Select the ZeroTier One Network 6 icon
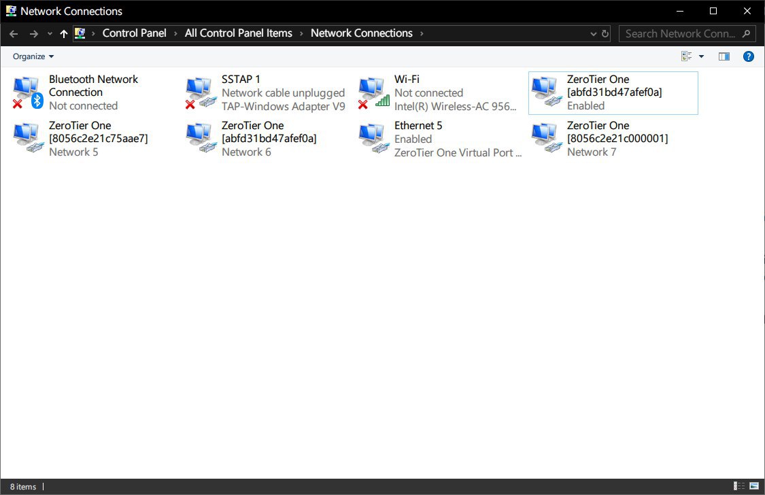The image size is (765, 495). [x=201, y=139]
